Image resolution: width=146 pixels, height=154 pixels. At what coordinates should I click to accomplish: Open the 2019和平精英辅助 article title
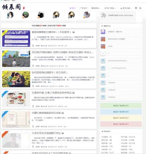(63, 52)
